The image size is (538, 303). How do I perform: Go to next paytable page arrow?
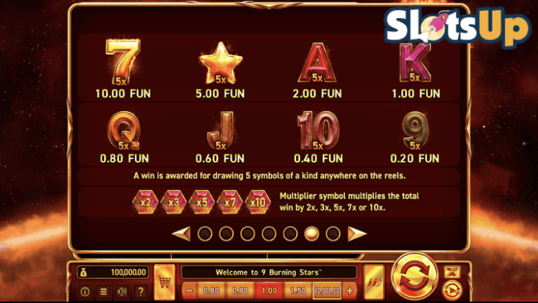tap(357, 234)
